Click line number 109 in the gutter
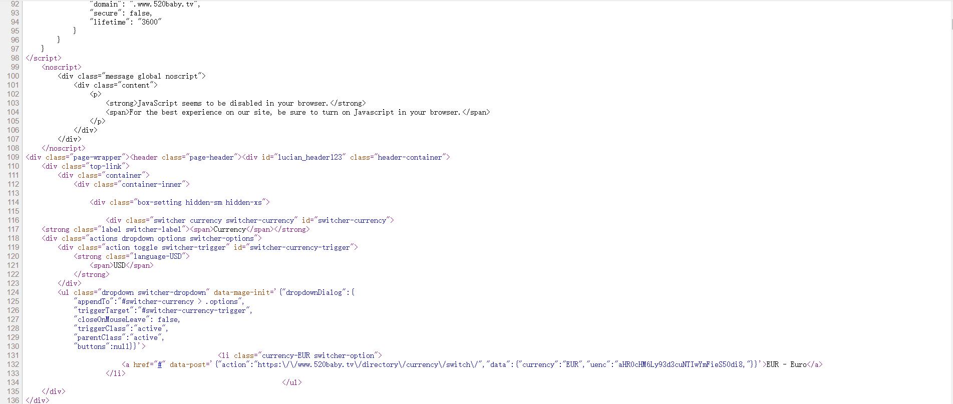The width and height of the screenshot is (953, 404). [x=13, y=157]
